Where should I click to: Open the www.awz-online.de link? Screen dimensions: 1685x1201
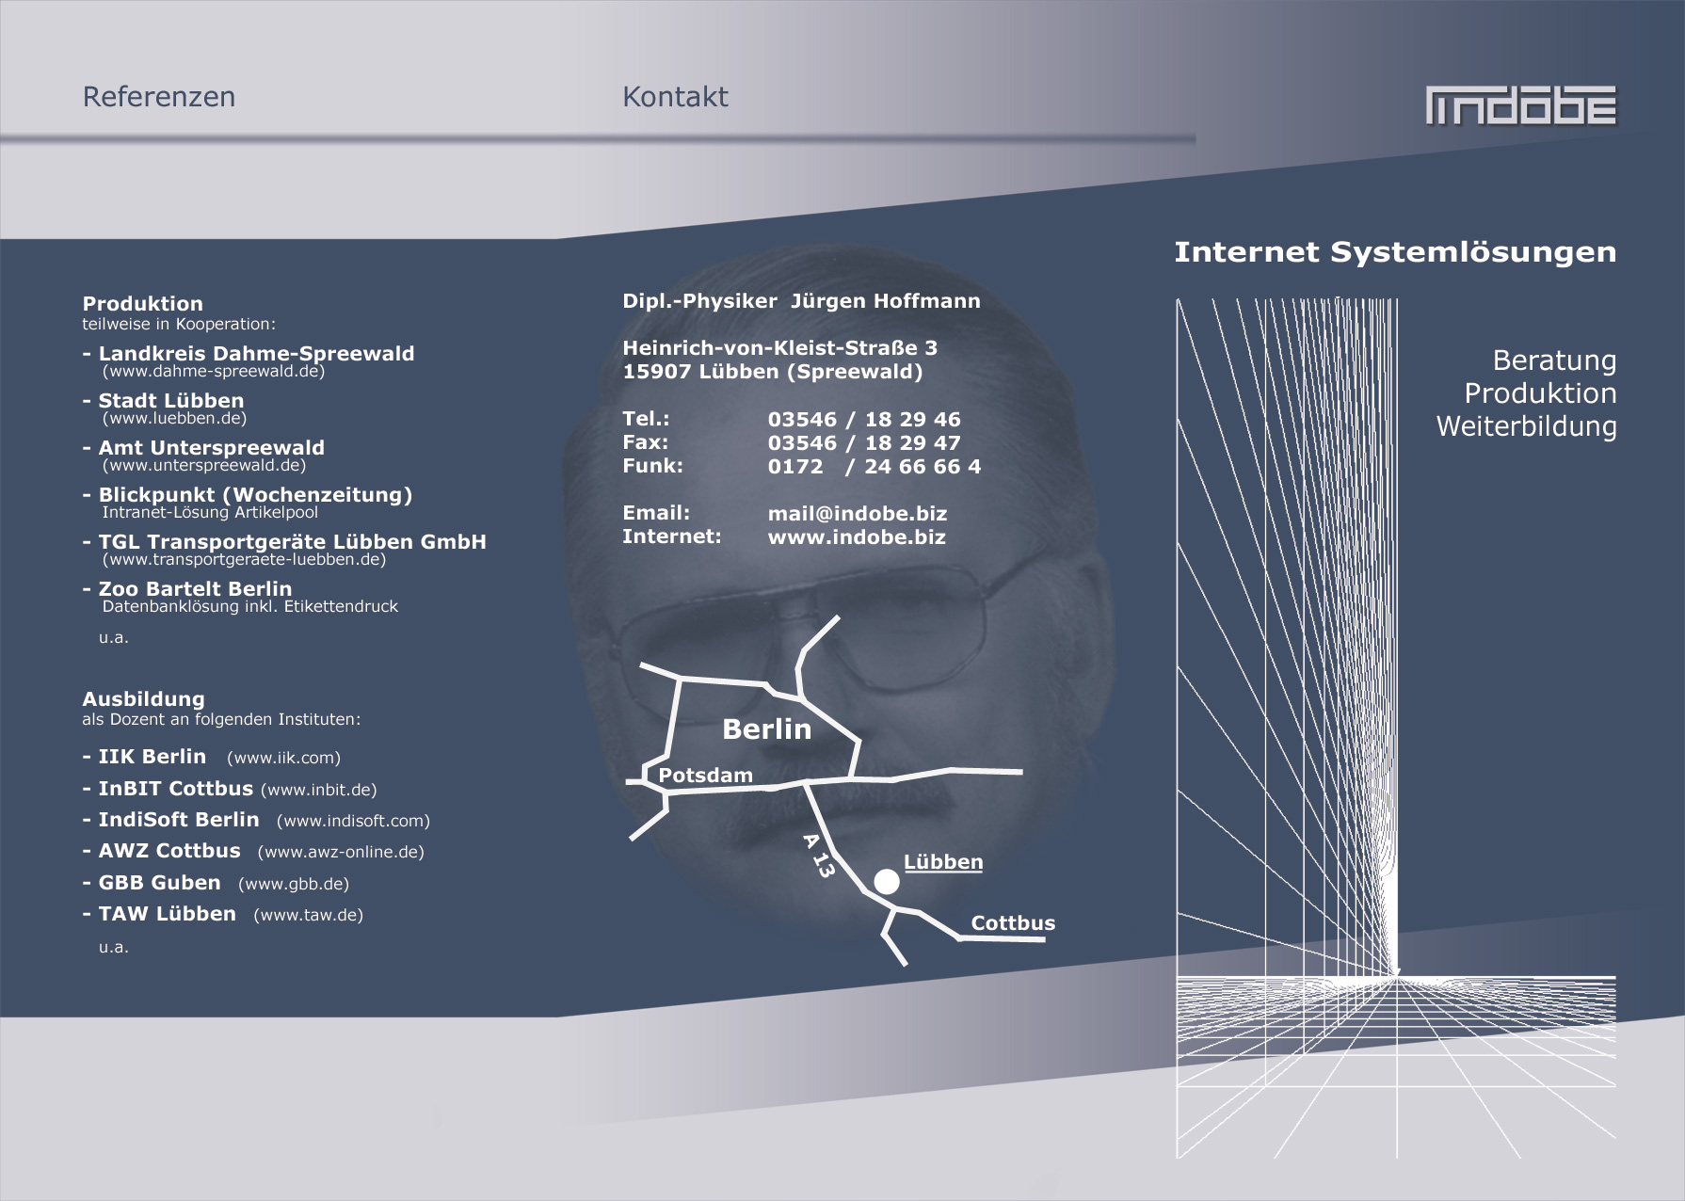341,853
